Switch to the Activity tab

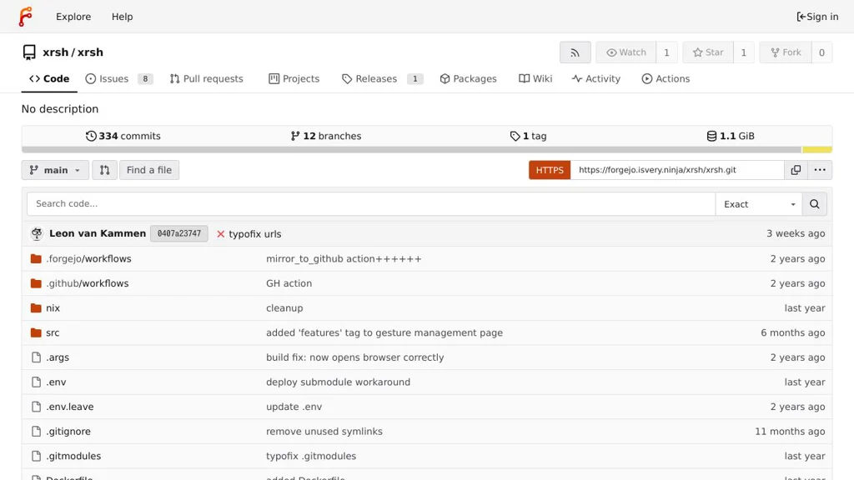(x=595, y=79)
